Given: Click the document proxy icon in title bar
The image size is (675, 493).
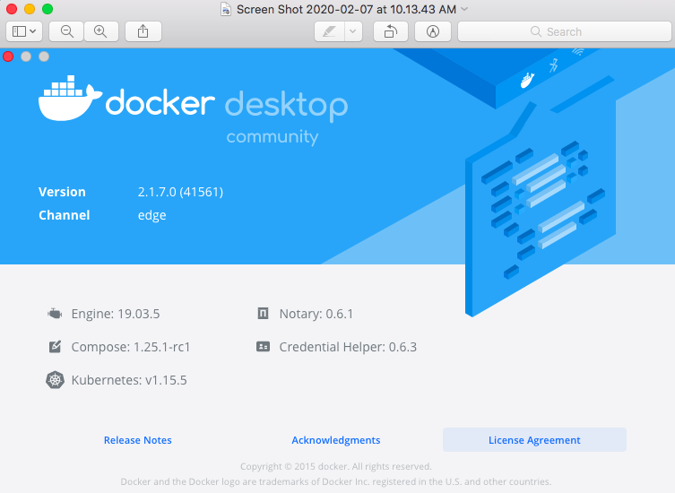Looking at the screenshot, I should pyautogui.click(x=226, y=9).
